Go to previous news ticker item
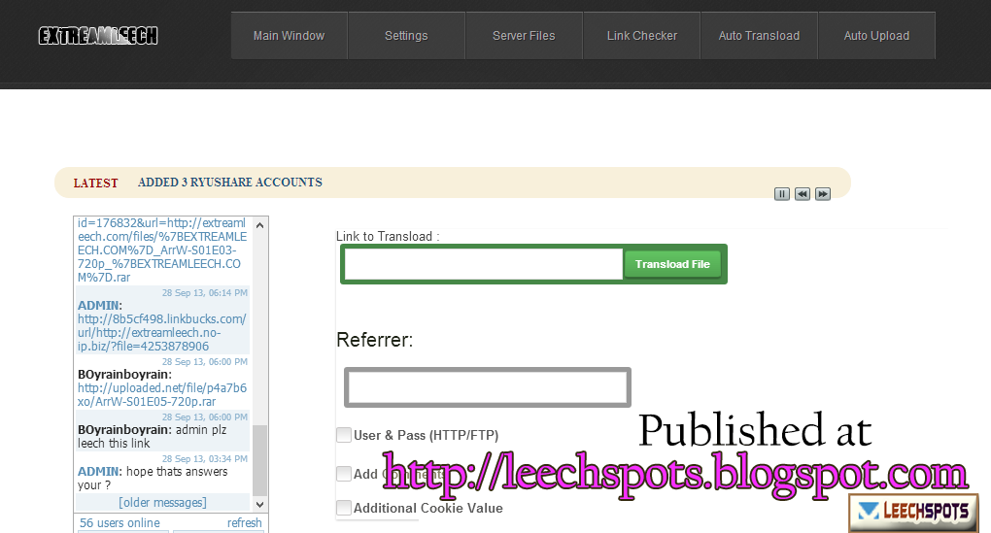This screenshot has height=533, width=991. pos(802,194)
